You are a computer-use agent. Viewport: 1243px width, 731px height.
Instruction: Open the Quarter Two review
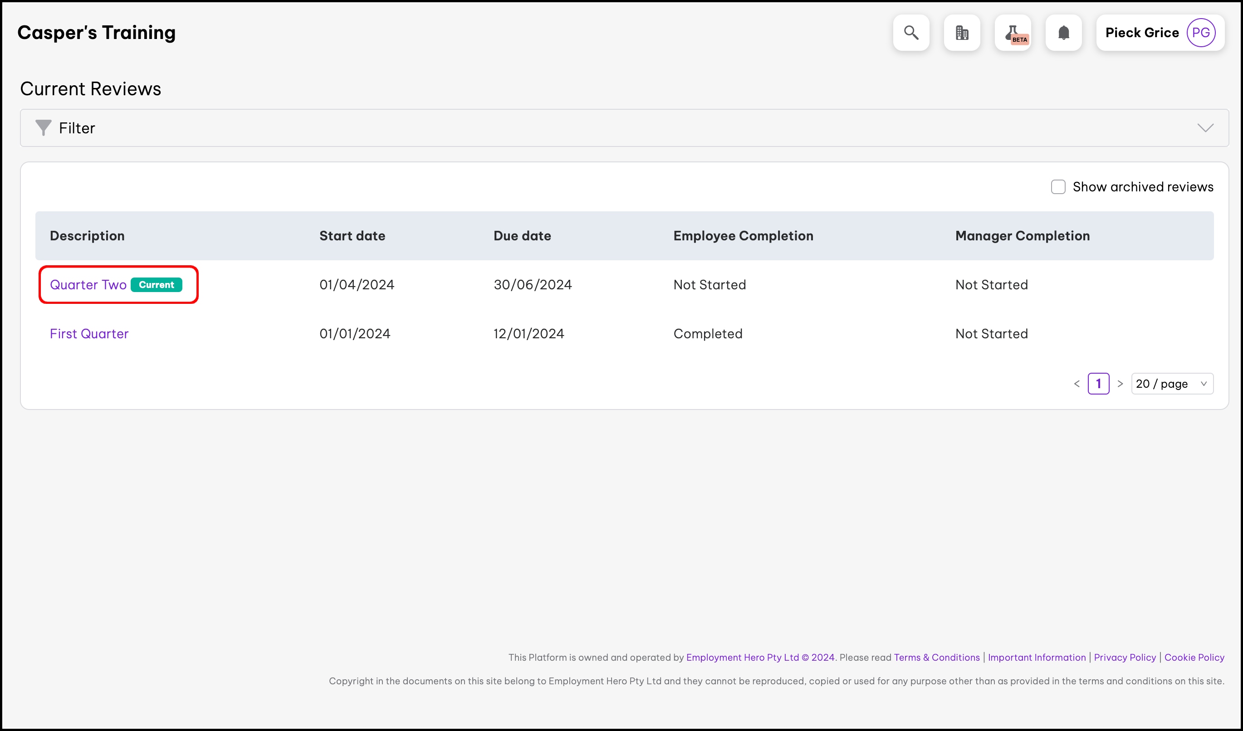(x=88, y=284)
